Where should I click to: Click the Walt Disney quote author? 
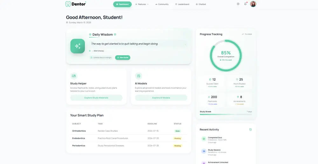click(98, 51)
